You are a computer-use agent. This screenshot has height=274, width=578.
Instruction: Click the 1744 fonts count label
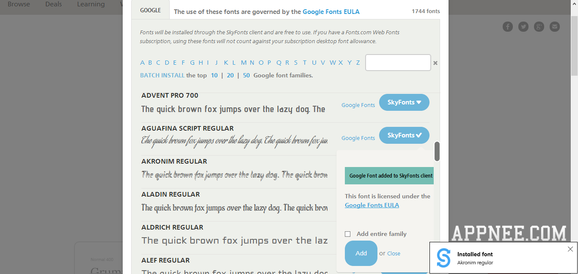click(426, 11)
